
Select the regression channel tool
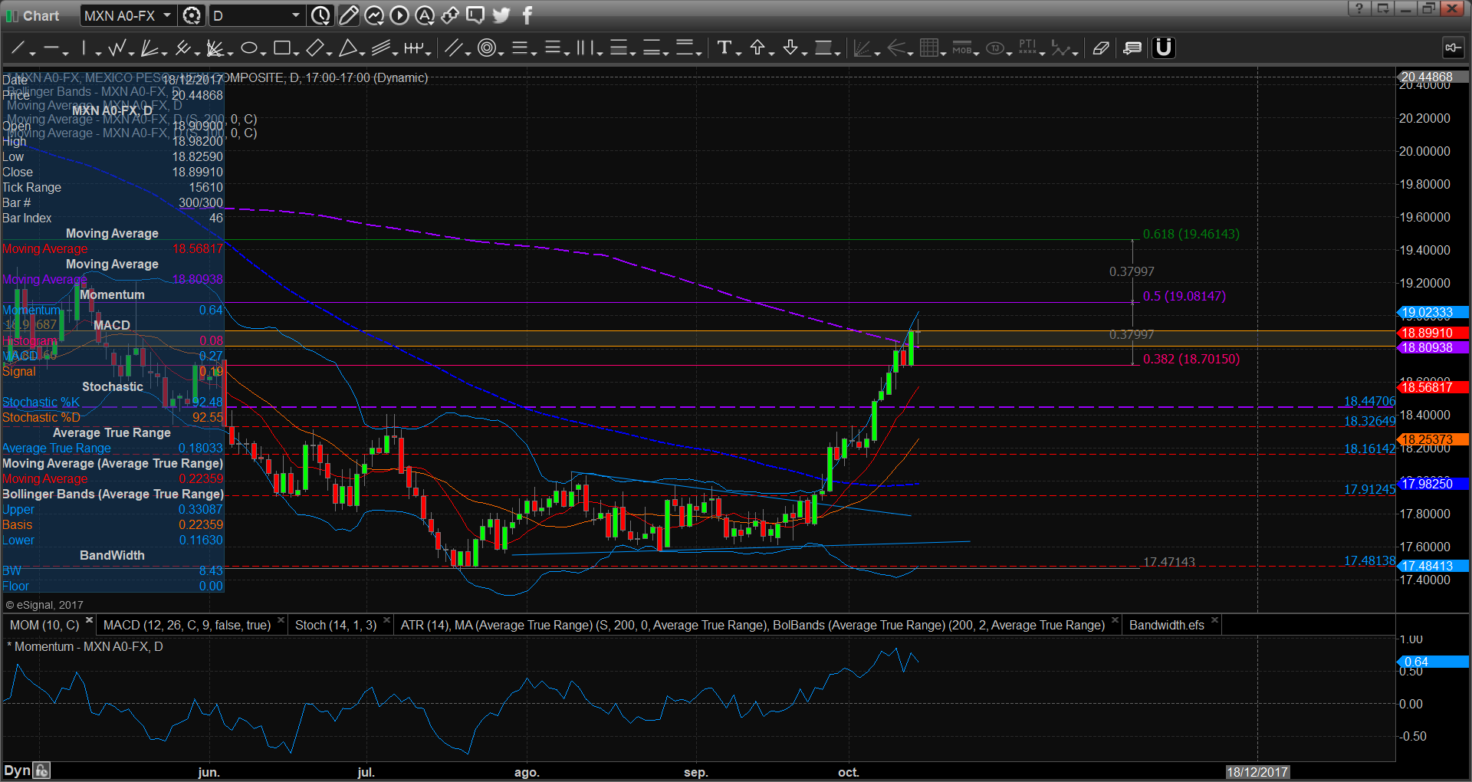[381, 48]
